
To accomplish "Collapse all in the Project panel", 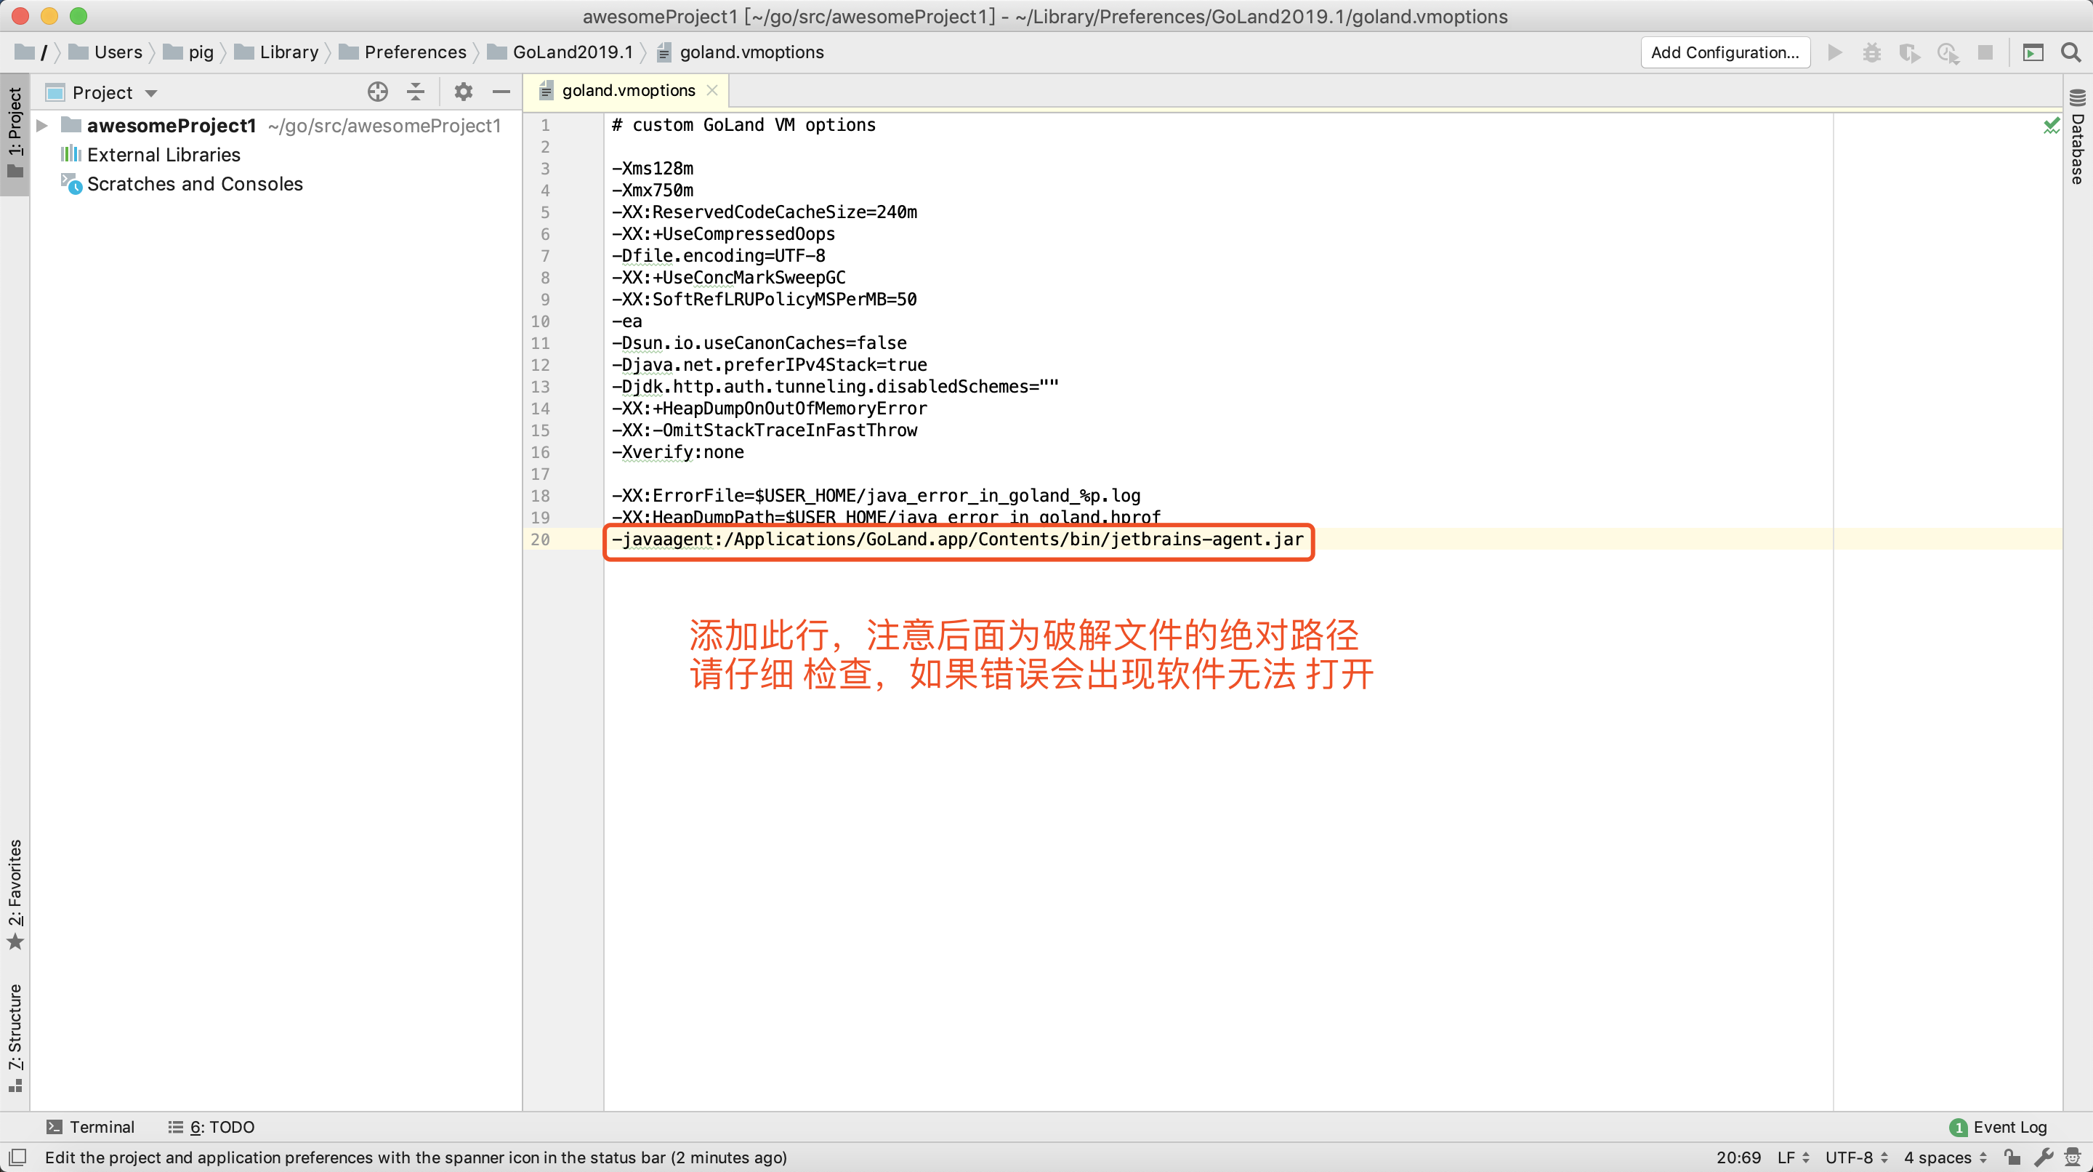I will (416, 92).
